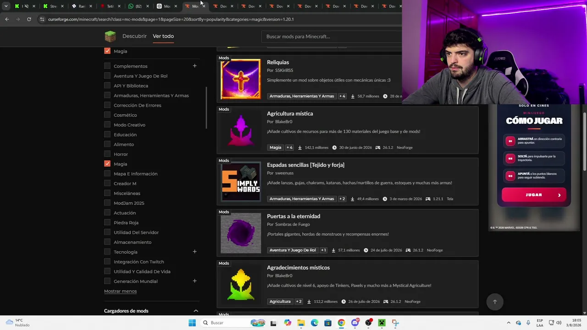Show the +4 extra tags on Reliquias
Viewport: 587px width, 330px height.
(342, 96)
